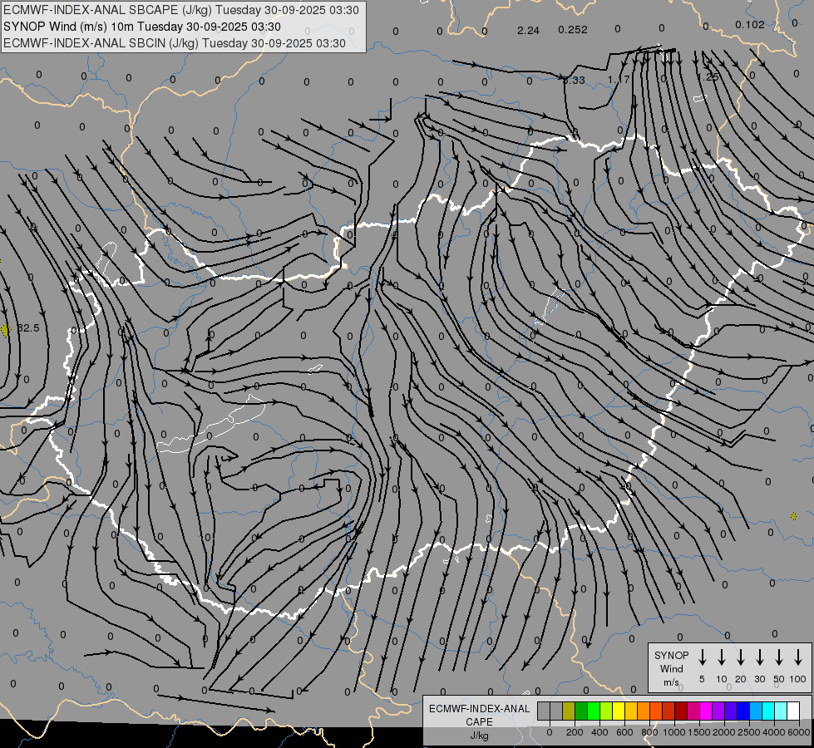Select the dark red CAPE legend swatch
Viewport: 814px width, 748px height.
[x=681, y=711]
